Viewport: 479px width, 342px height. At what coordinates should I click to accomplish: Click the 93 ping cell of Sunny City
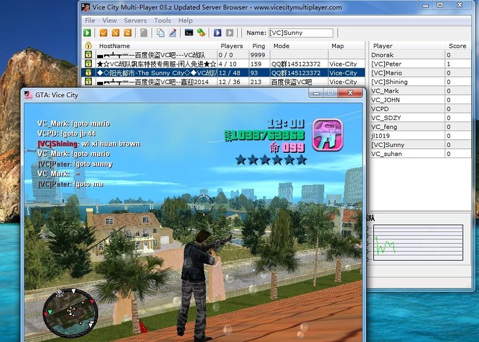point(260,73)
